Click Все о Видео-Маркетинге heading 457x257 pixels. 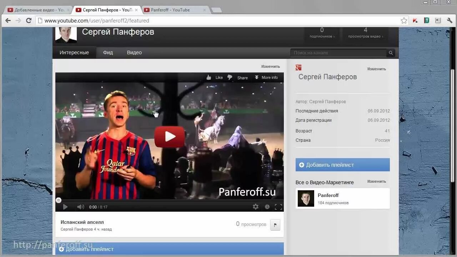click(325, 182)
